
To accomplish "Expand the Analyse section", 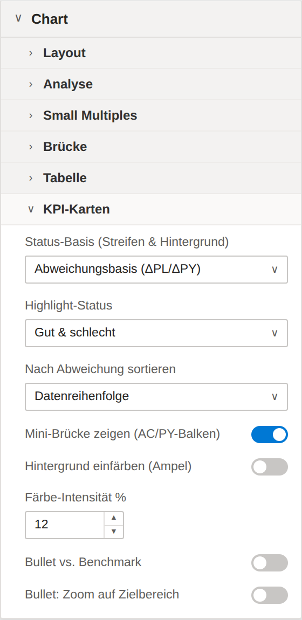I will [x=151, y=84].
